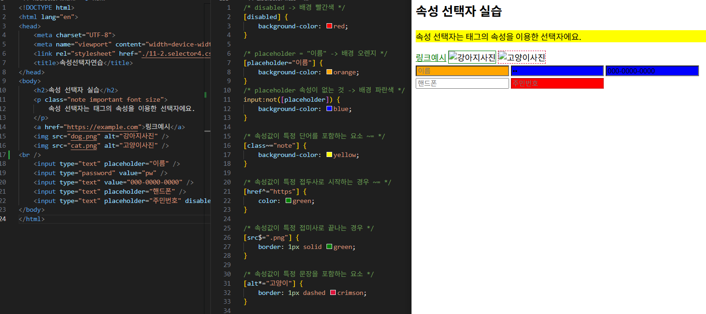This screenshot has width=706, height=314.
Task: Open the red color swatch in CSS
Action: (x=329, y=26)
